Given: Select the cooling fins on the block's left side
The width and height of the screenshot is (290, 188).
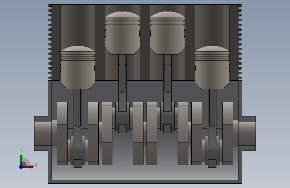Looking at the screenshot, I should tap(50, 42).
